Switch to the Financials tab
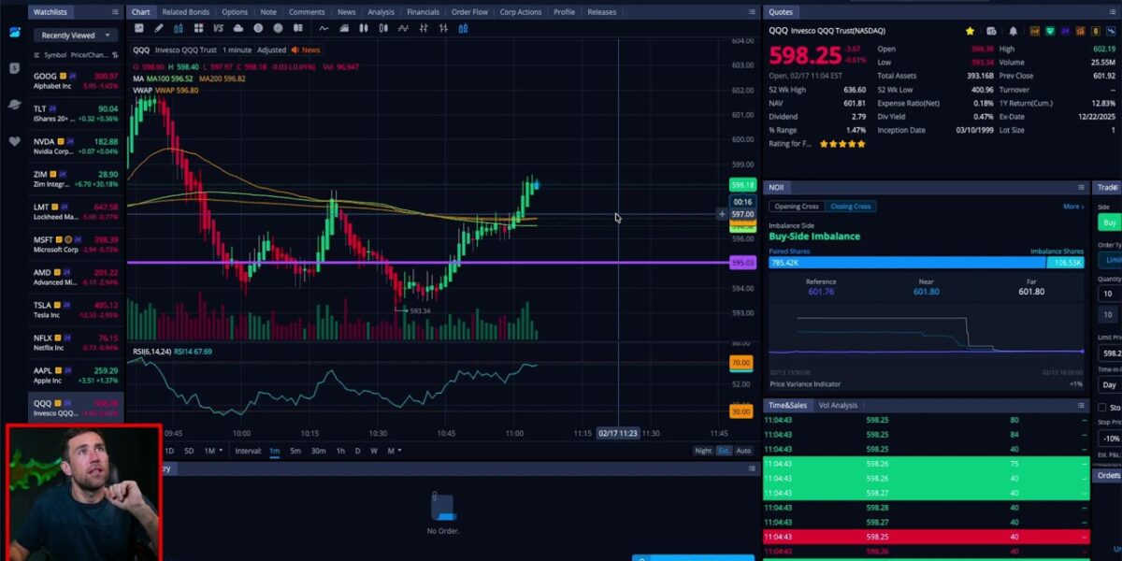 (x=423, y=12)
